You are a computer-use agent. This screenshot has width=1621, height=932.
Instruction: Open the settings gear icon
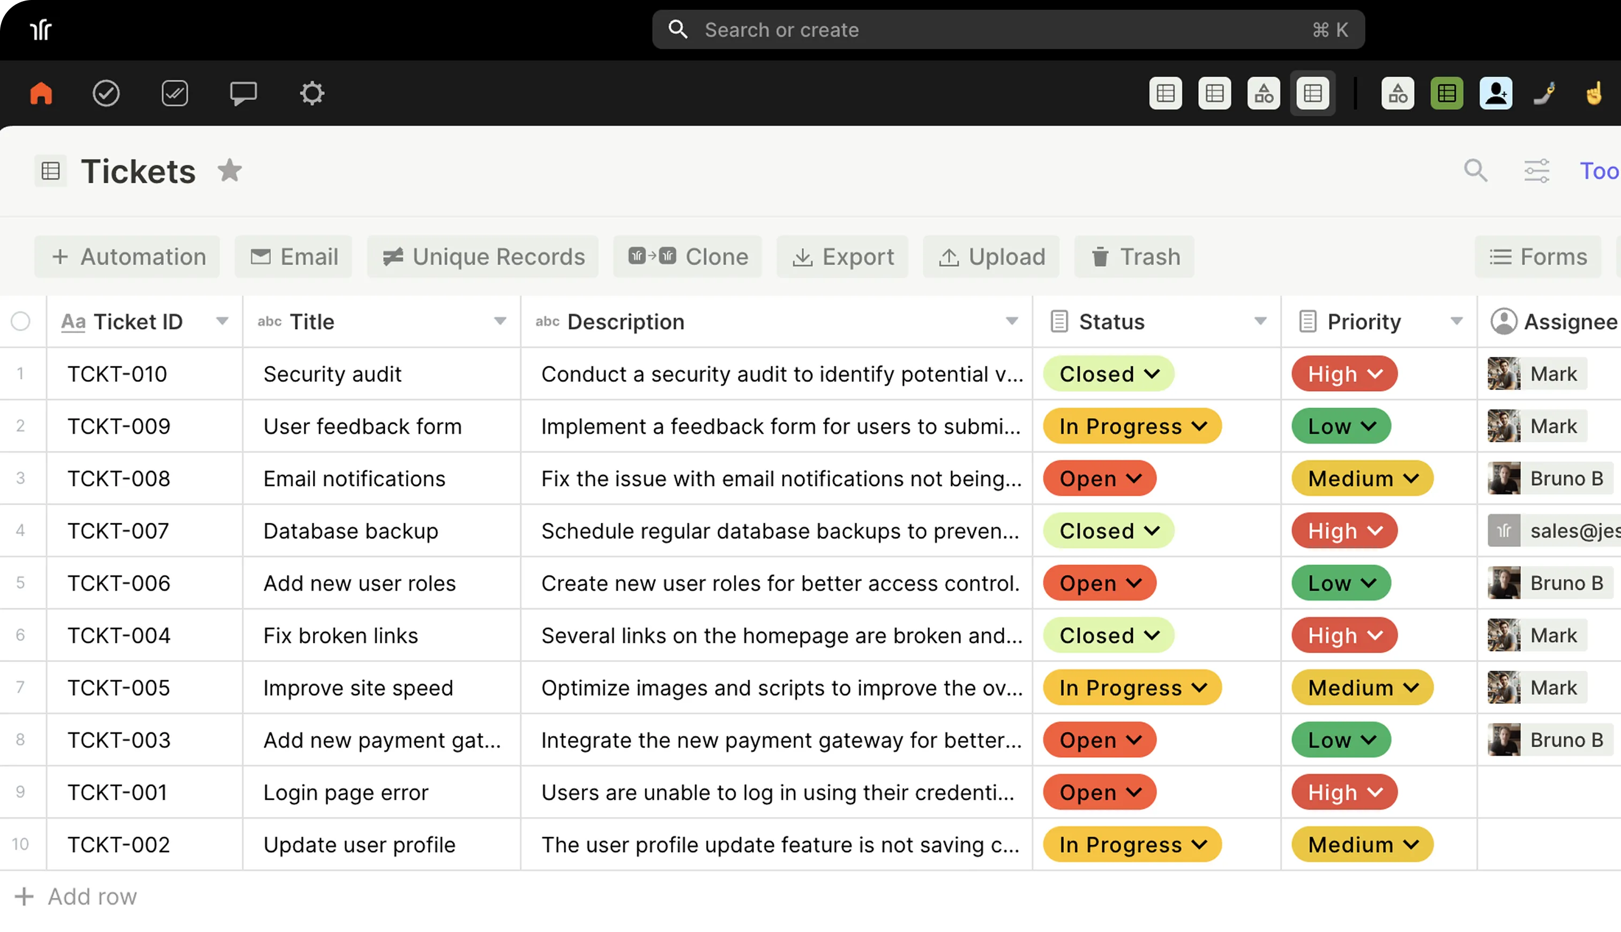coord(312,93)
